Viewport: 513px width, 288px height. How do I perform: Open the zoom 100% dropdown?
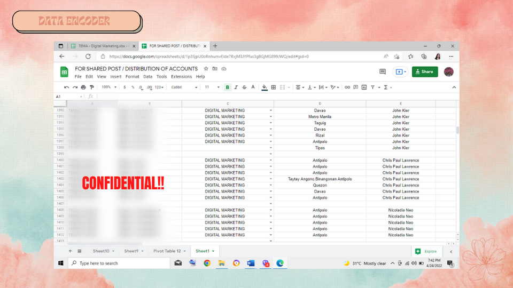pos(109,87)
